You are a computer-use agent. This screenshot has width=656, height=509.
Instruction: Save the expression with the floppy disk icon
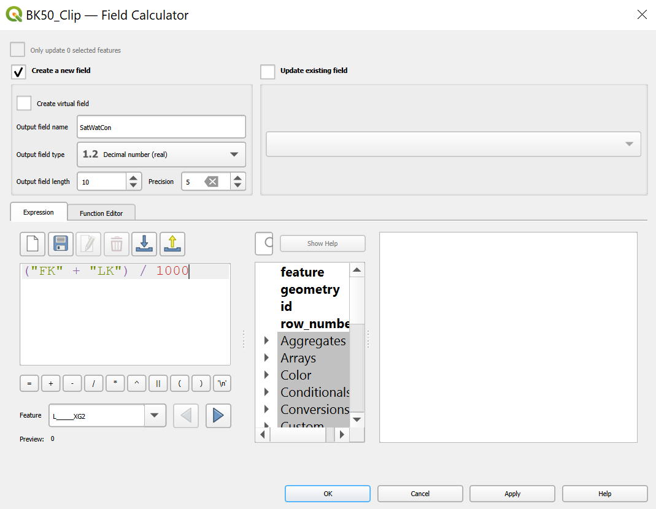(x=61, y=244)
